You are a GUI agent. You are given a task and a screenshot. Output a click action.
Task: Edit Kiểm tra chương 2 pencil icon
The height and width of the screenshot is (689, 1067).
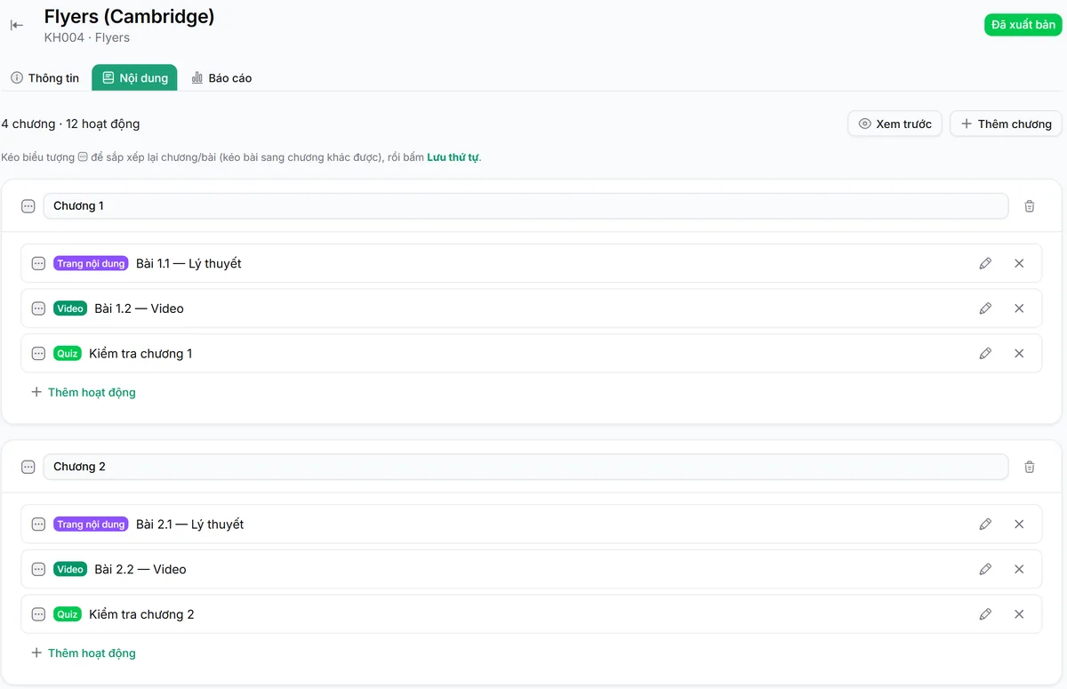click(x=985, y=614)
